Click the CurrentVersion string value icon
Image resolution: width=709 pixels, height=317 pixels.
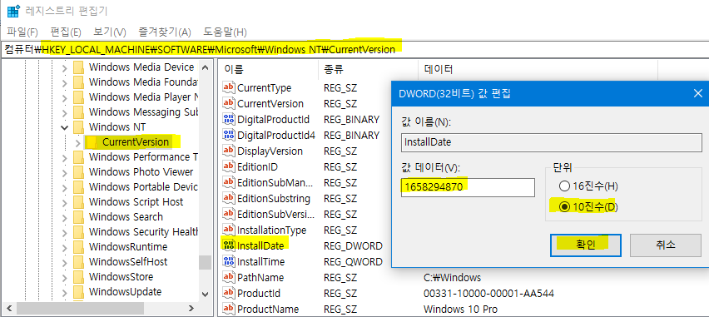(229, 103)
